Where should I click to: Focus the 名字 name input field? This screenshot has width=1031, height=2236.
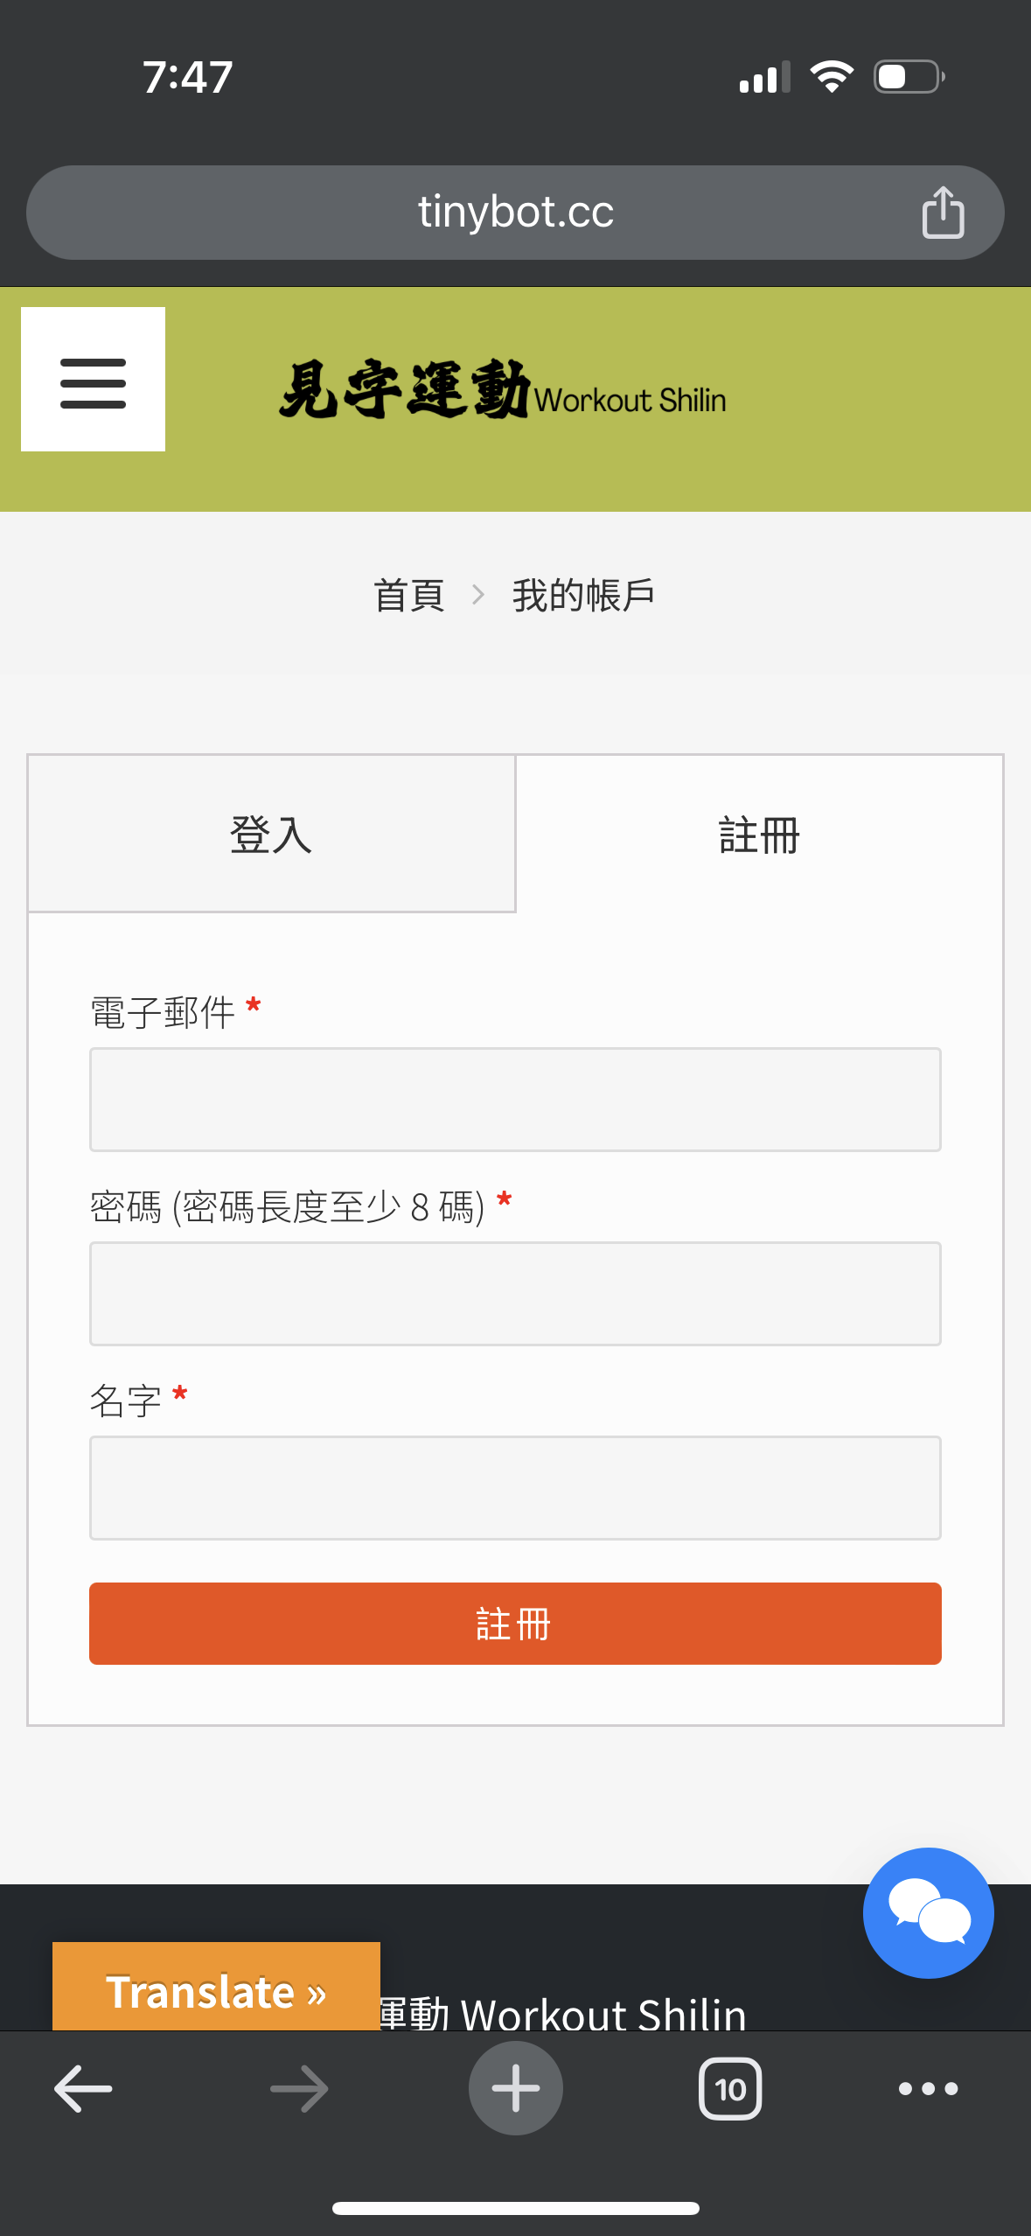pyautogui.click(x=515, y=1488)
